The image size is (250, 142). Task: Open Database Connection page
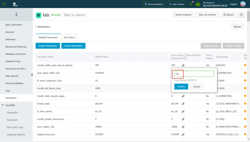point(16,54)
